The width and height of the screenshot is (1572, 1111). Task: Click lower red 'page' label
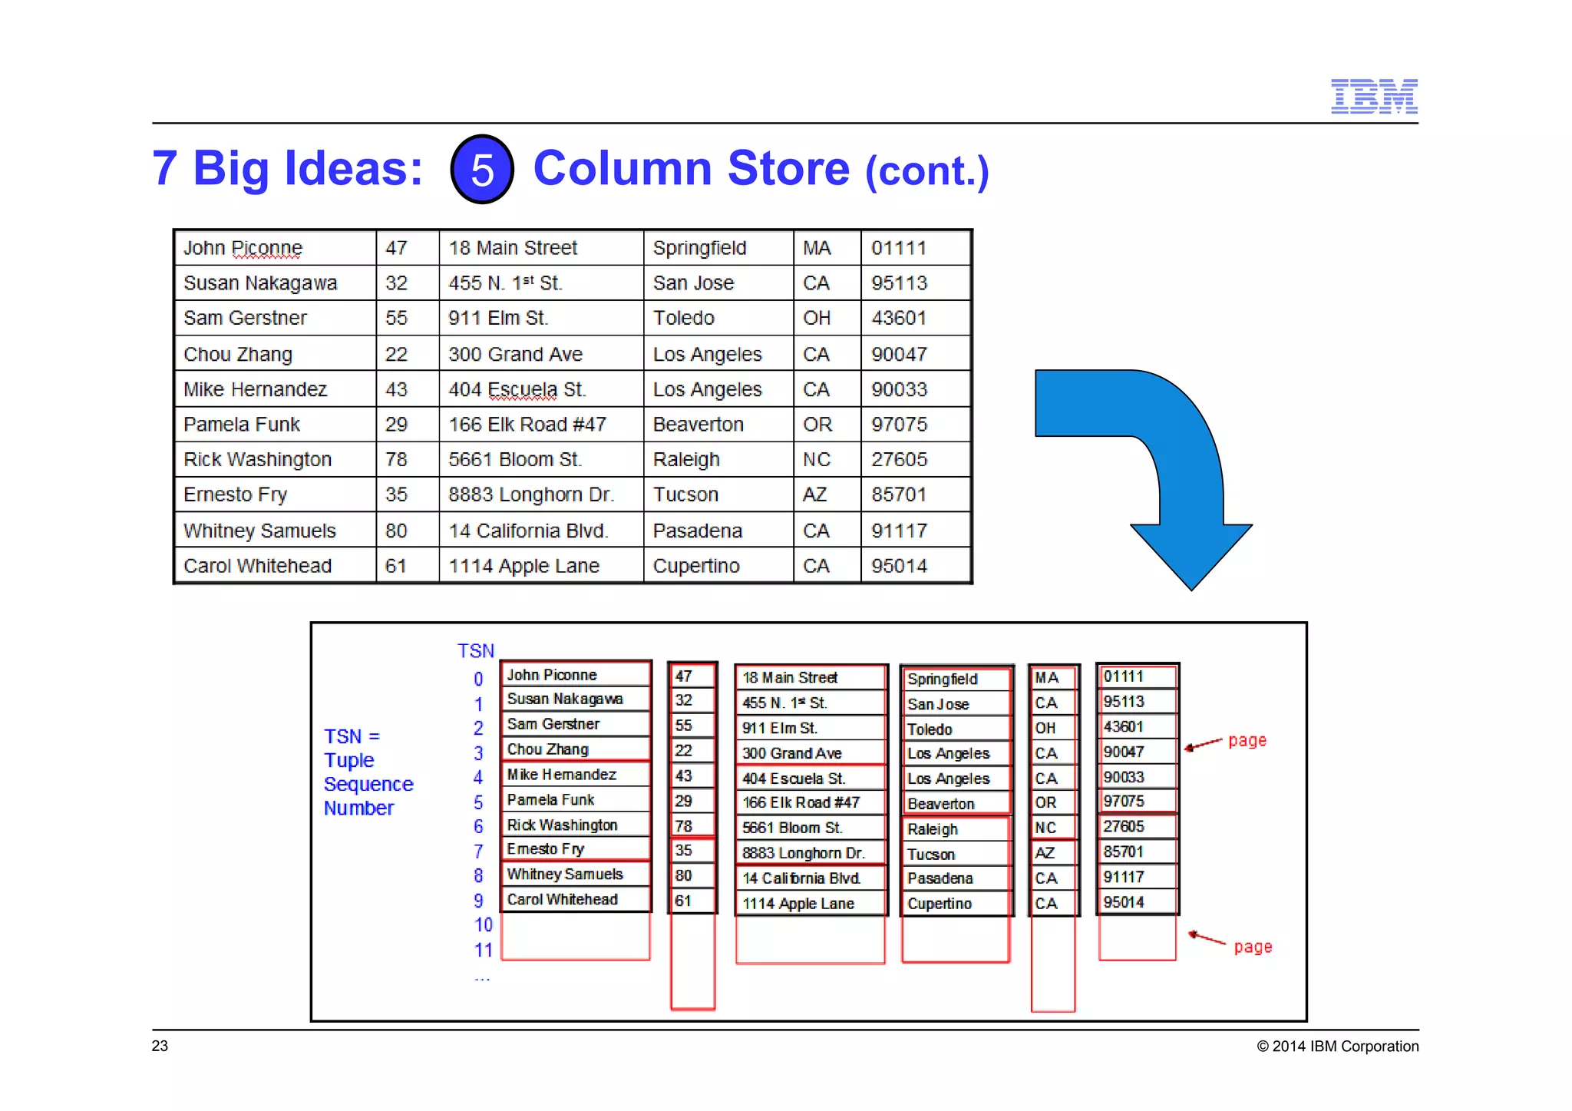1253,947
